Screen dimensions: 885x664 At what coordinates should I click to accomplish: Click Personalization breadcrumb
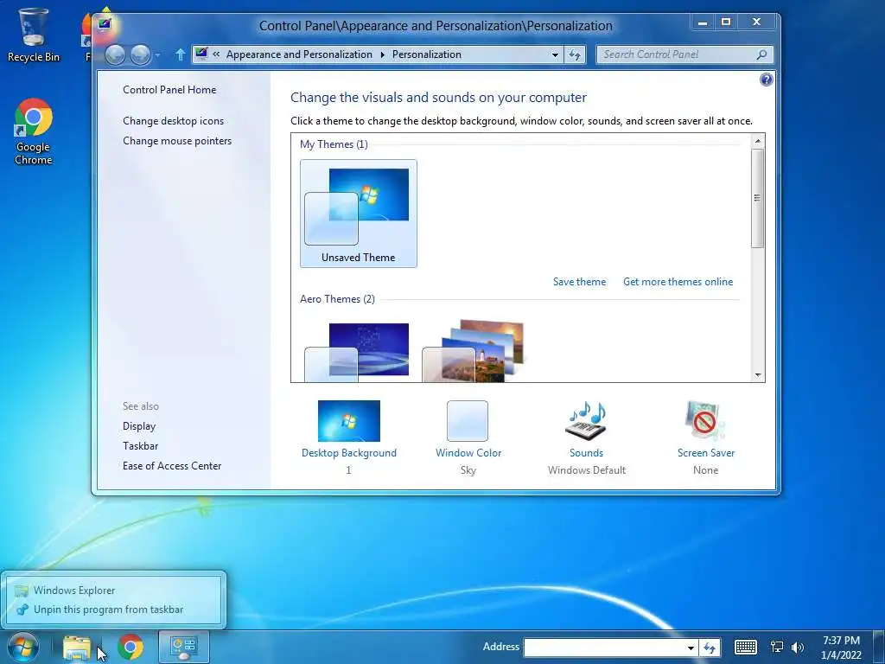coord(427,54)
